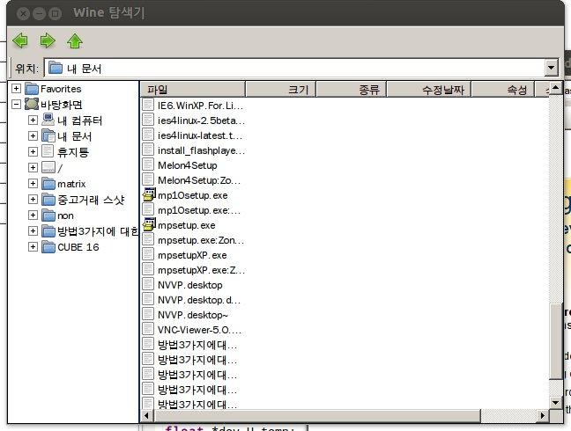Image resolution: width=571 pixels, height=431 pixels.
Task: Expand the 내 컴퓨터 node
Action: tap(33, 120)
